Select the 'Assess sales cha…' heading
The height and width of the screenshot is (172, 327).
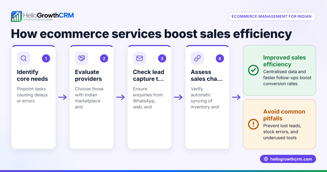(207, 75)
